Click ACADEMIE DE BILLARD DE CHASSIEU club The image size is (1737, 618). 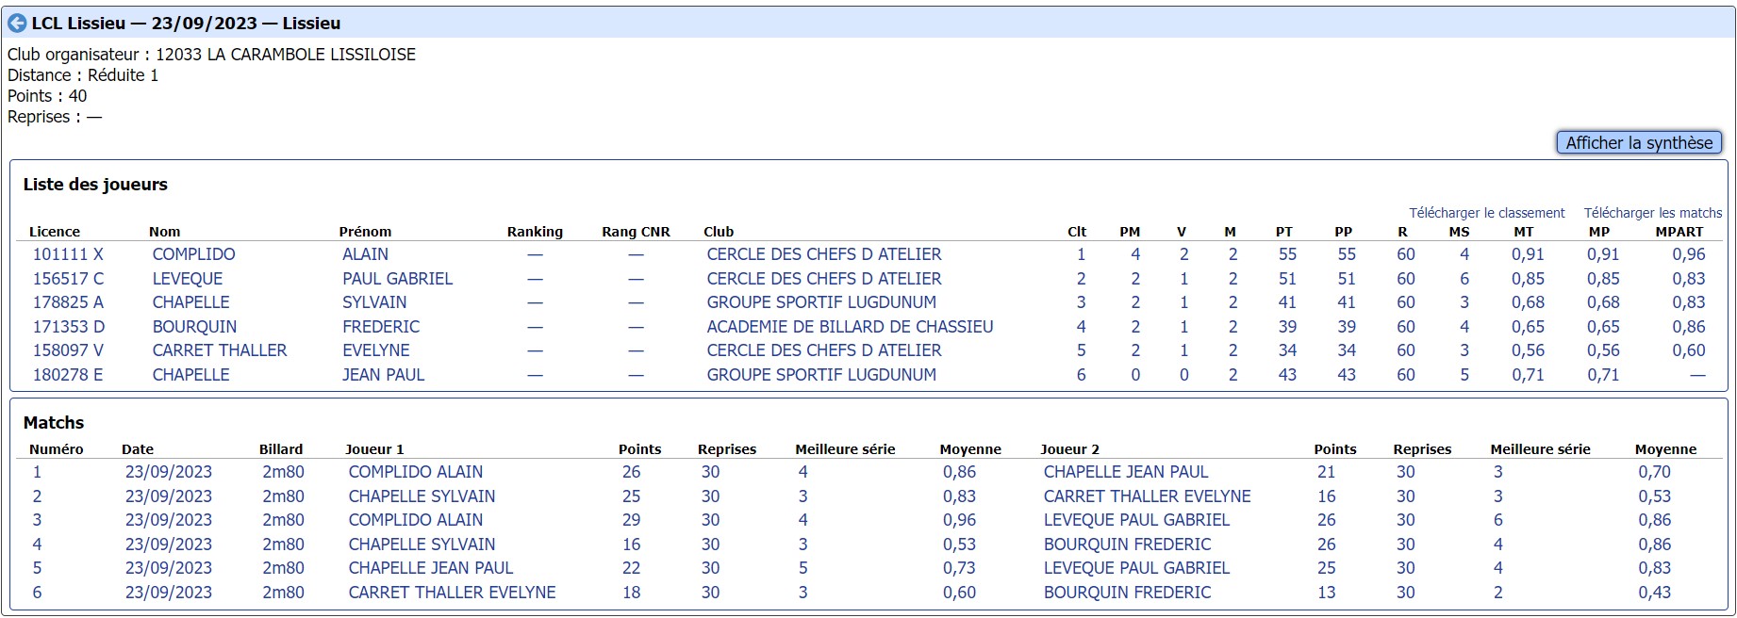point(850,327)
